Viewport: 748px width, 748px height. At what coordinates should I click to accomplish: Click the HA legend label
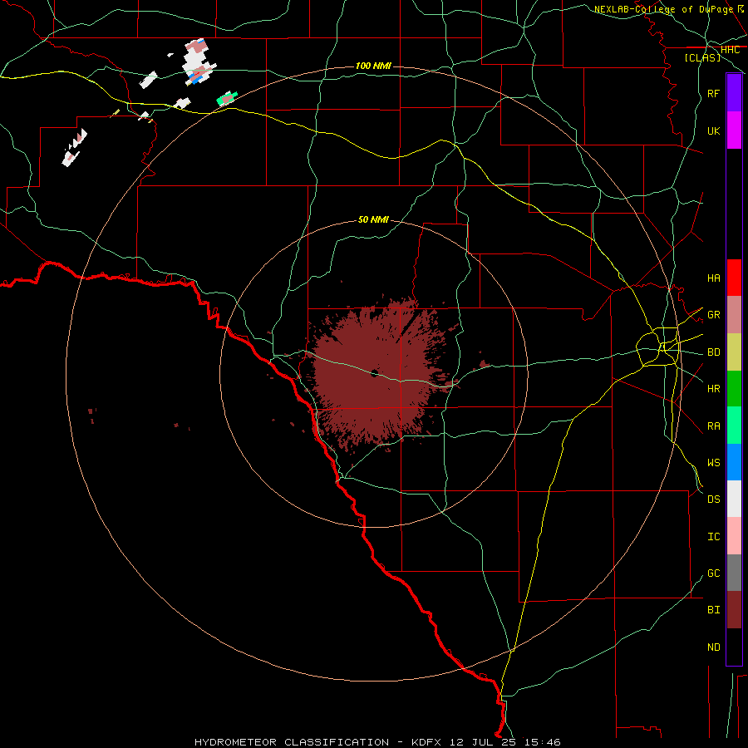coord(714,278)
